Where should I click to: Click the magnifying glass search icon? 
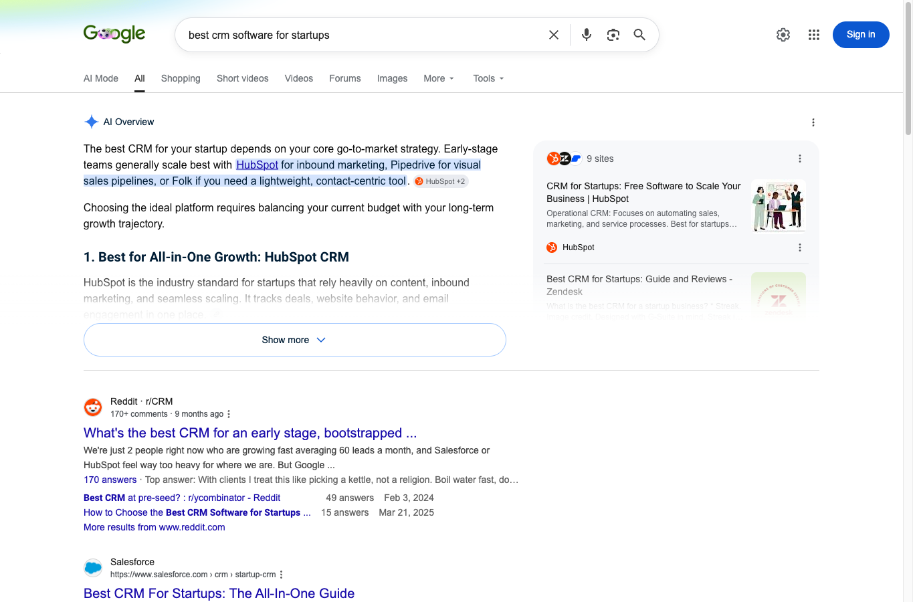(x=639, y=35)
